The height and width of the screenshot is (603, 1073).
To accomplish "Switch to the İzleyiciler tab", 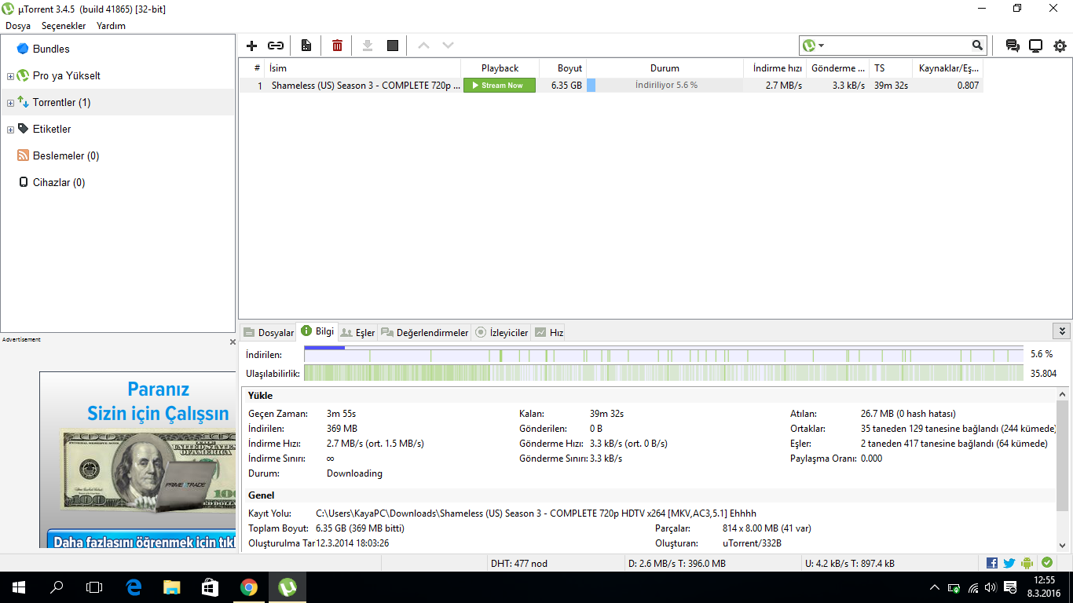I will tap(501, 333).
